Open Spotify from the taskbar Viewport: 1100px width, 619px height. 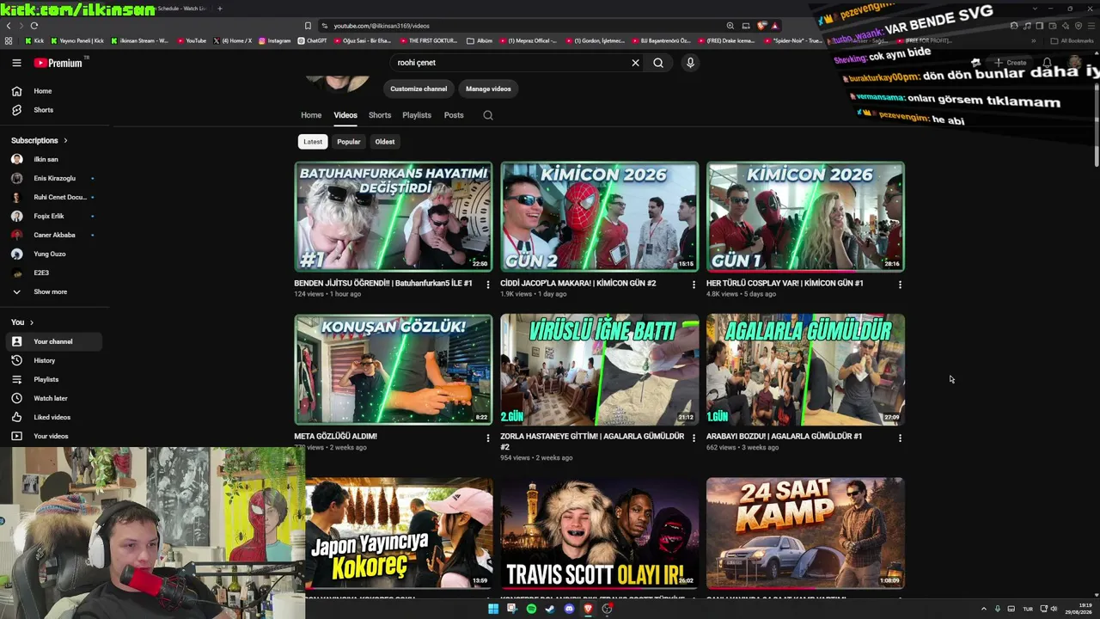531,609
